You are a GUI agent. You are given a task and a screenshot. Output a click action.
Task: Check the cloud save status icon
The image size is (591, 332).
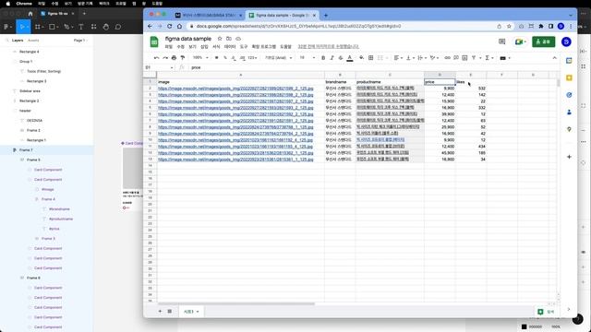pos(238,39)
